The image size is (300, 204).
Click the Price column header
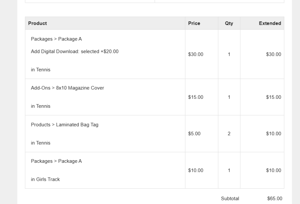pos(194,23)
